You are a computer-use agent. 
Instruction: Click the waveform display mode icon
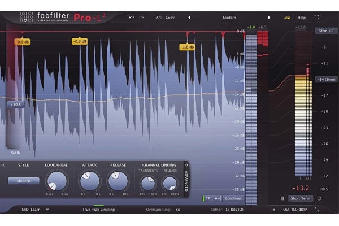click(218, 198)
